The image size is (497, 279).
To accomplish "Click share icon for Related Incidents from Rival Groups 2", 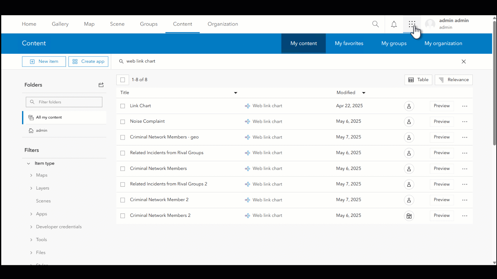I will (409, 185).
